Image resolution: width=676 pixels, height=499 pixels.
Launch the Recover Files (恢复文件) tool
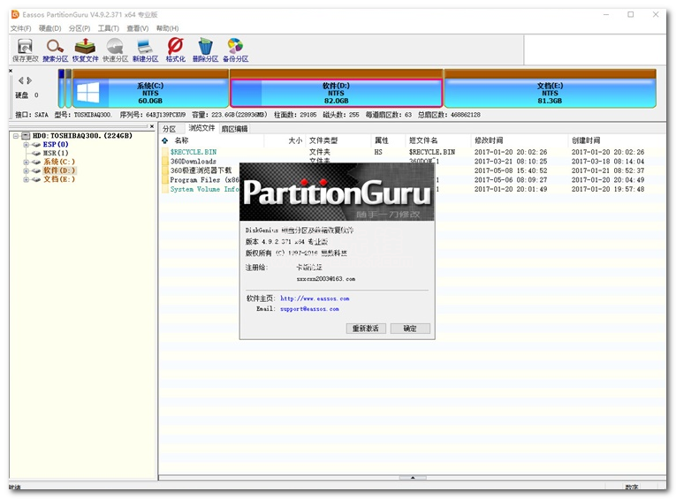[x=86, y=50]
